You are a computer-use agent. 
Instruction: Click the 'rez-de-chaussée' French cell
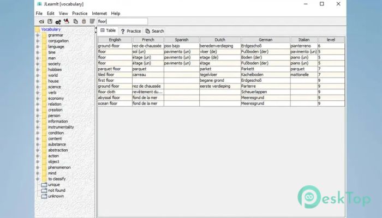[x=148, y=46]
